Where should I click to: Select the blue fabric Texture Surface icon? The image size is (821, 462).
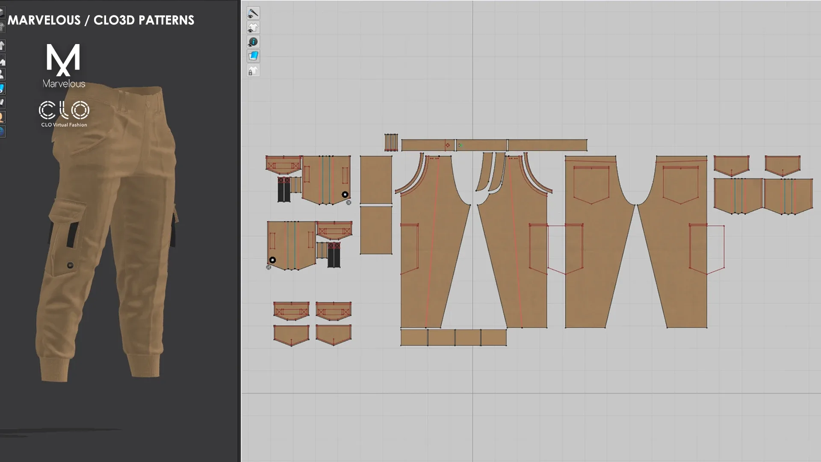coord(253,56)
